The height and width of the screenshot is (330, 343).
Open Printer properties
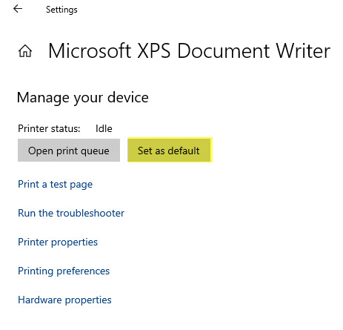58,242
